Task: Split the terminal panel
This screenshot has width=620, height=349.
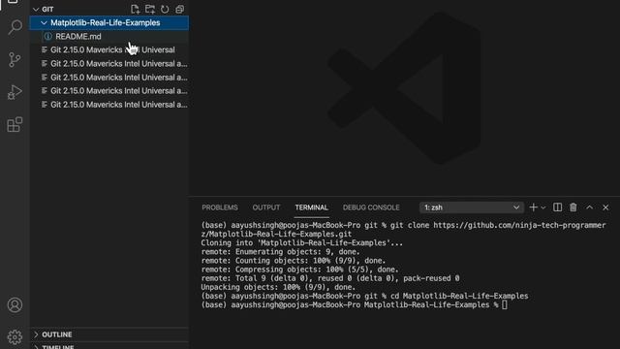Action: [558, 207]
